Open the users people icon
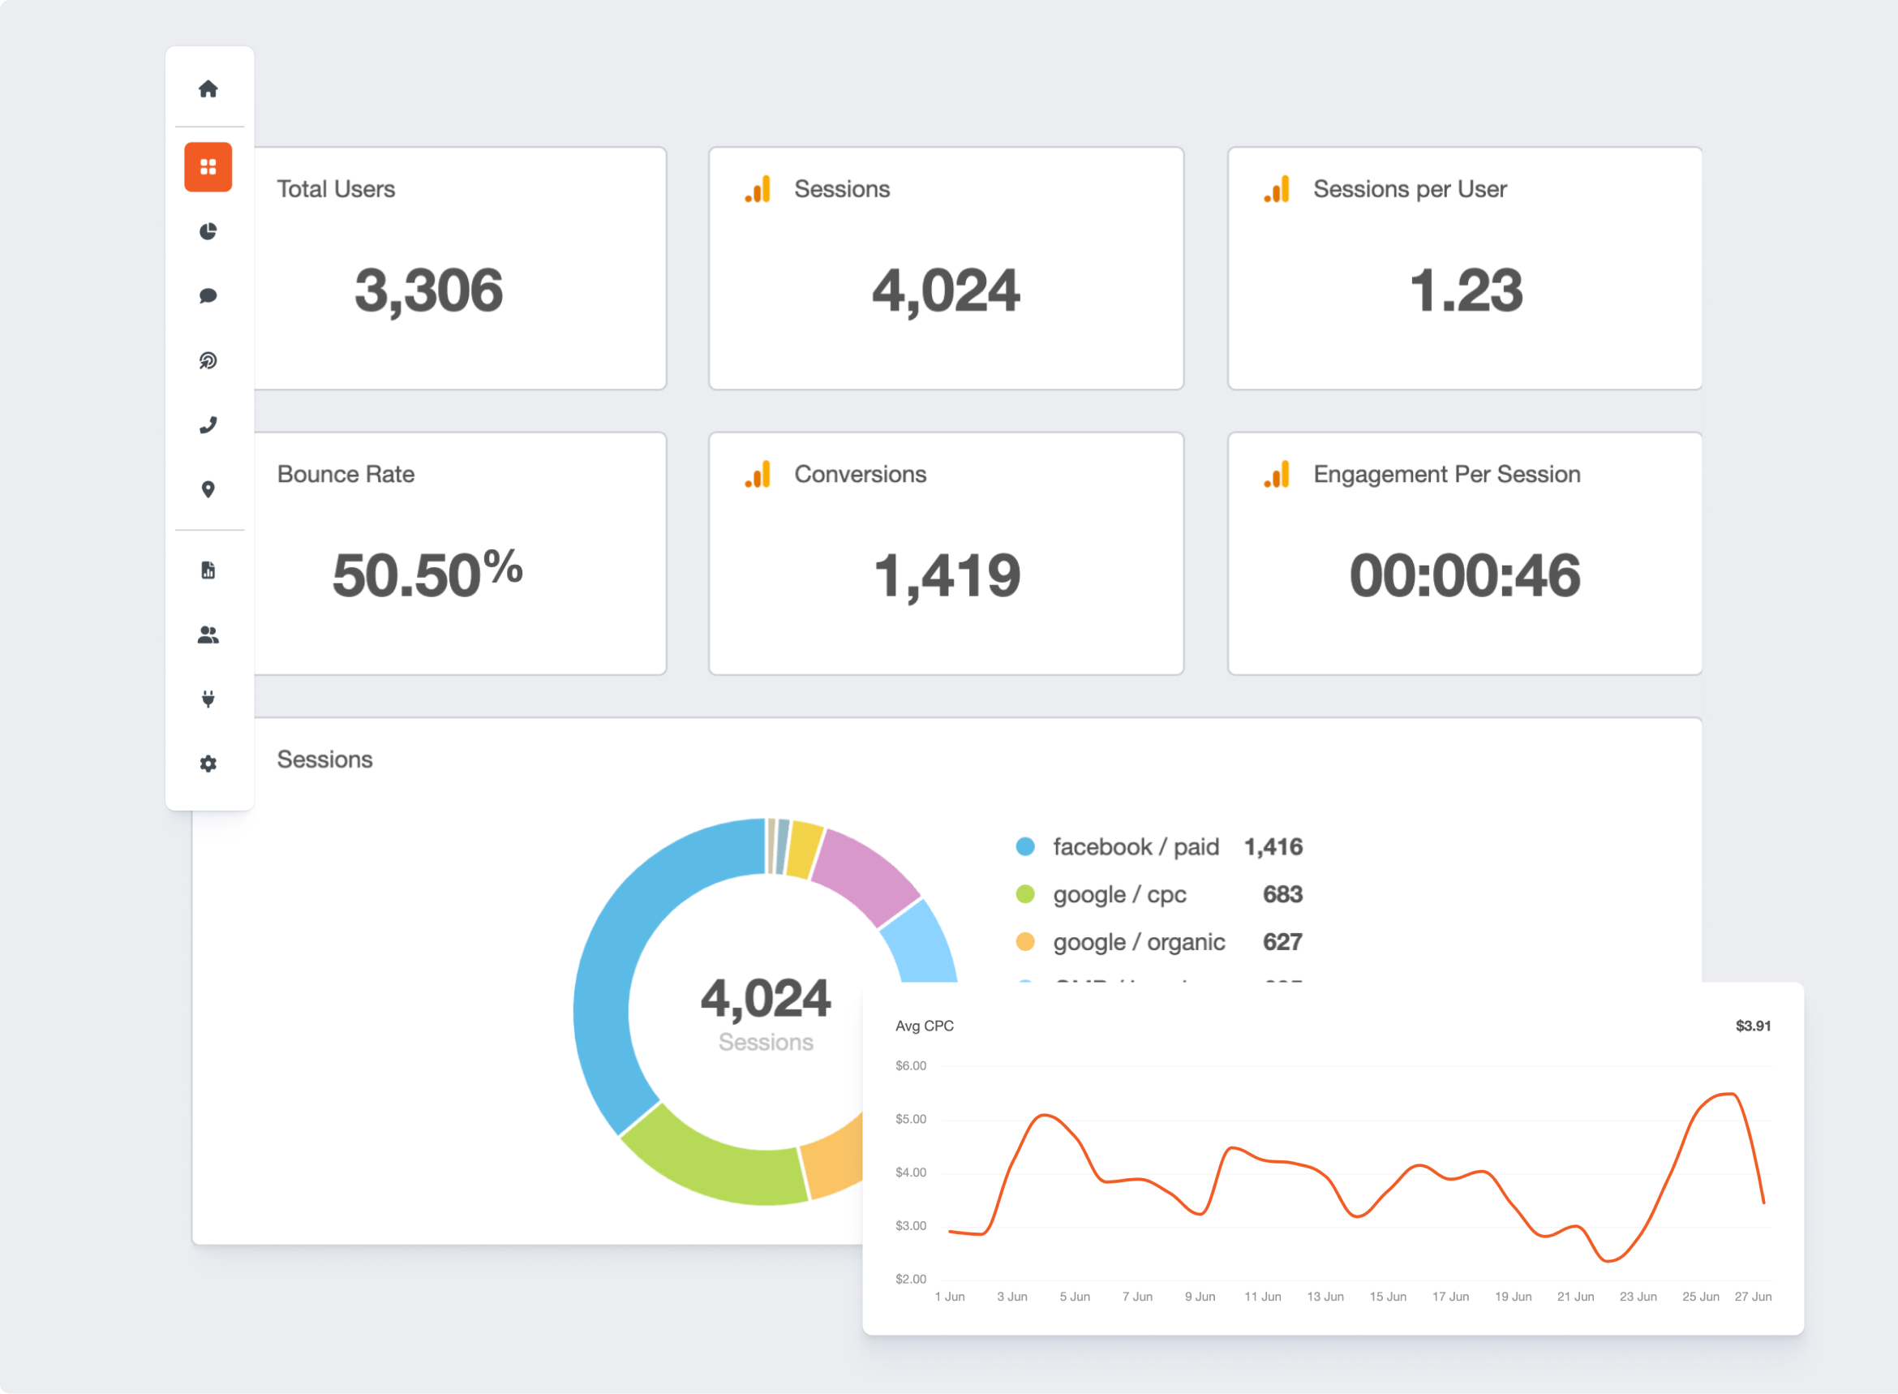 208,635
